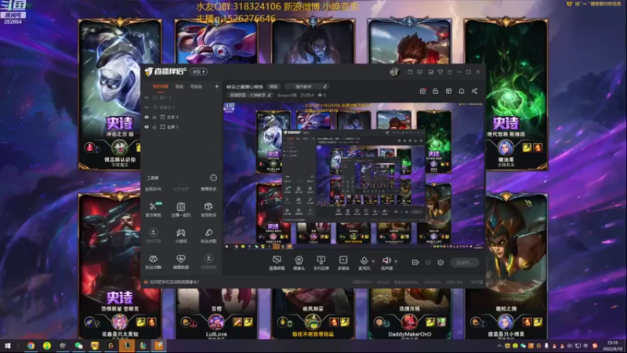
Task: Switch to the 我的场景 tab
Action: pos(161,86)
